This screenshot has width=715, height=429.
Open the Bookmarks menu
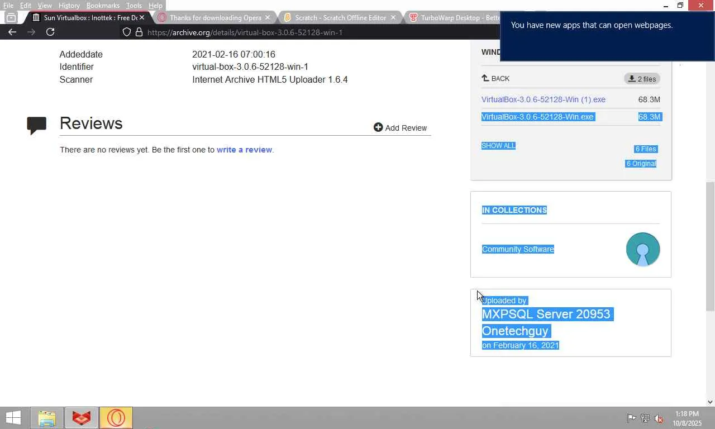[x=103, y=6]
